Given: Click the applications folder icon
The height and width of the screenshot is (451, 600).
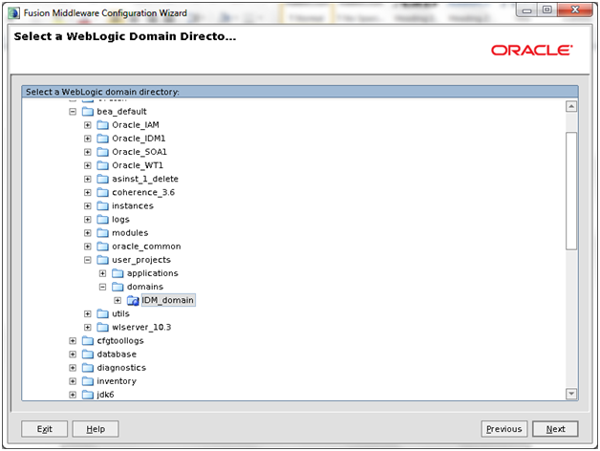Looking at the screenshot, I should (x=118, y=273).
